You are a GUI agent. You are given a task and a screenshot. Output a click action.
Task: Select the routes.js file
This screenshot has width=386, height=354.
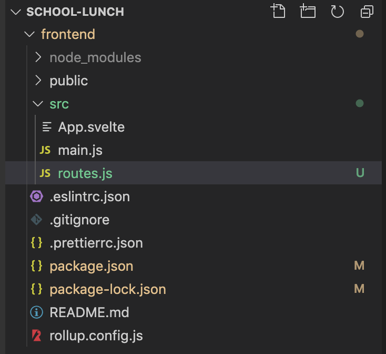click(x=85, y=174)
